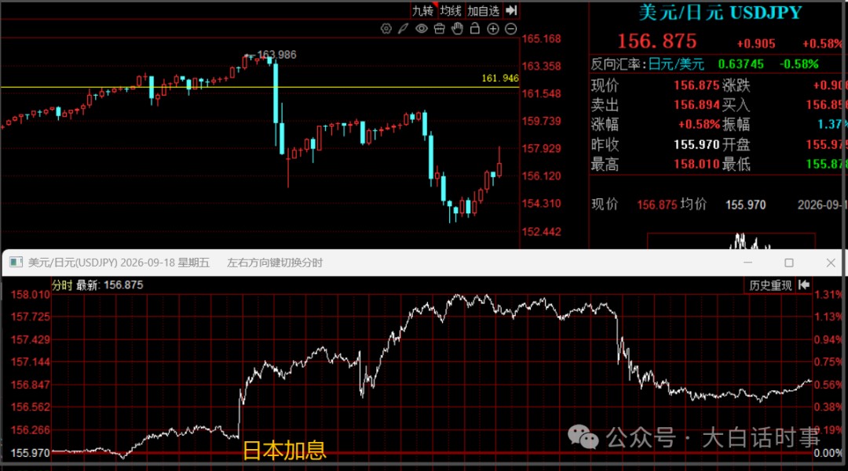Click 加自选 to add to watchlist

tap(484, 11)
